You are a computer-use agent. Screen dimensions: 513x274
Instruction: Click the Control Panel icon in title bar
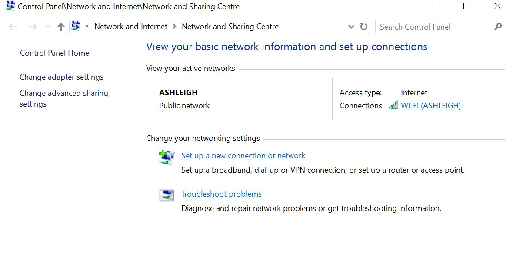coord(10,6)
